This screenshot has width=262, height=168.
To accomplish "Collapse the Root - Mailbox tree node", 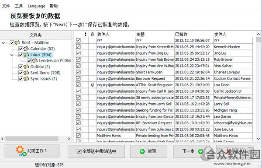I will 3,43.
